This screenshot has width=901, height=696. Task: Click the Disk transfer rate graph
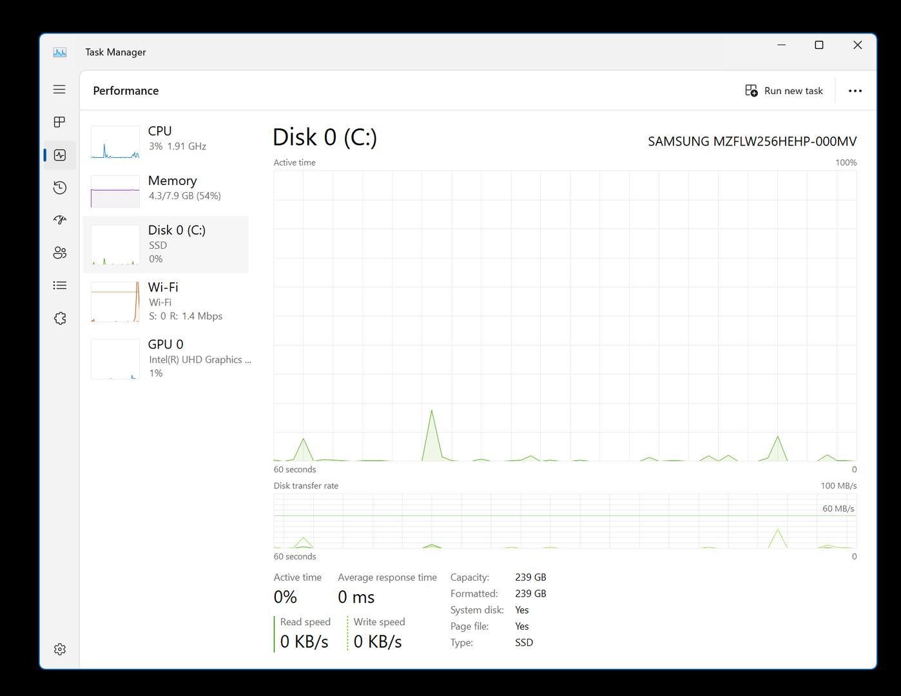565,521
